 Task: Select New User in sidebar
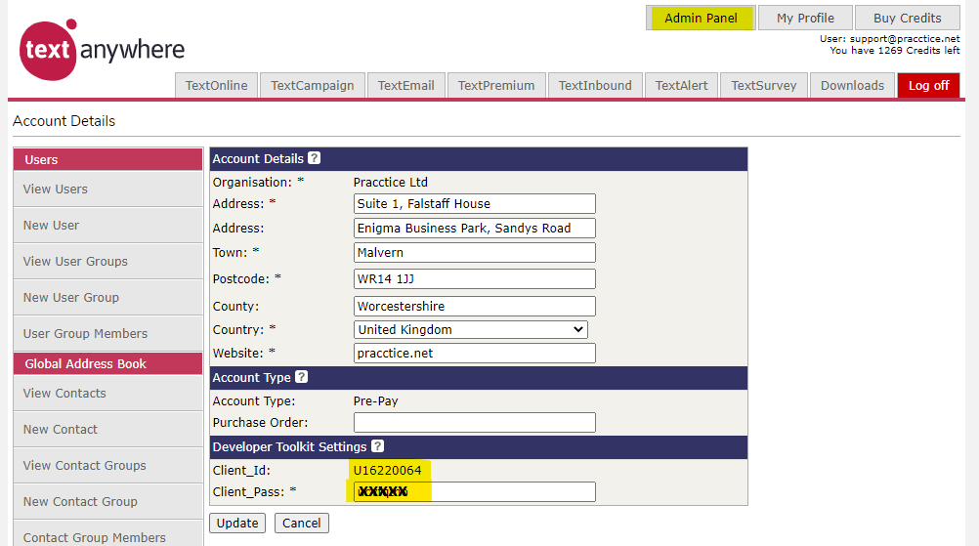(108, 226)
